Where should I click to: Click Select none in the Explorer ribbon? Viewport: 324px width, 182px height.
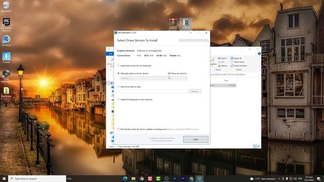tap(237, 62)
